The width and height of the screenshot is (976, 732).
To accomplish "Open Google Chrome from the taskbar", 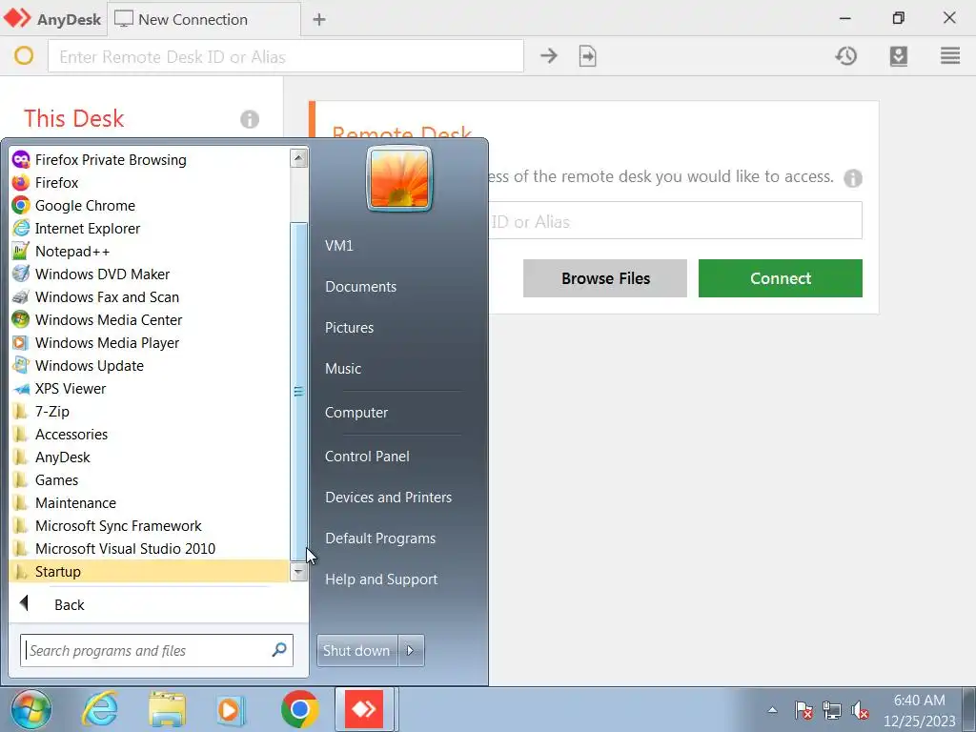I will point(300,709).
